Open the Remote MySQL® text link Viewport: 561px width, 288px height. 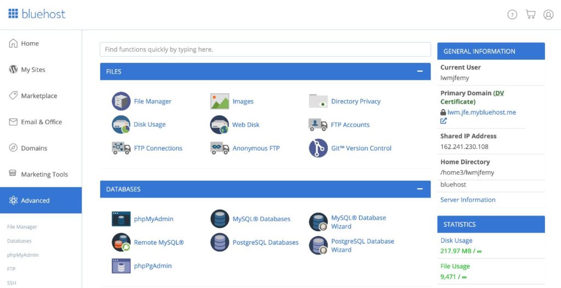click(x=159, y=242)
